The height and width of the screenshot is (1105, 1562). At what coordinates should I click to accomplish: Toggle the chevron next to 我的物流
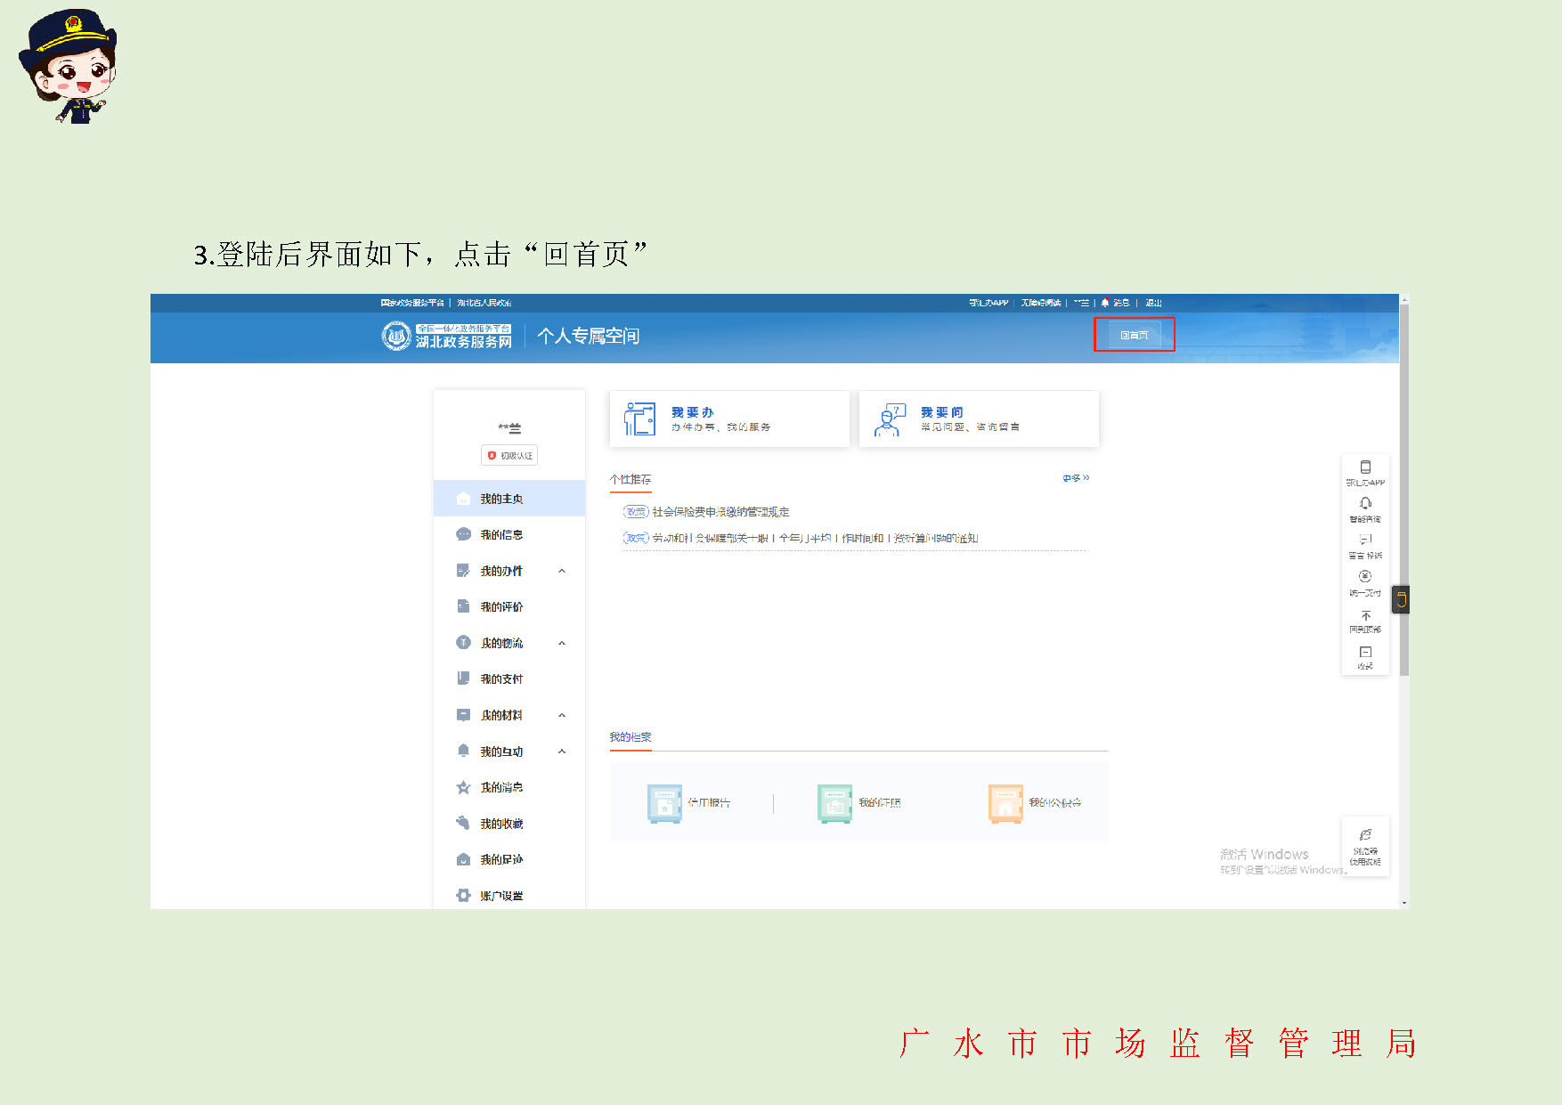pyautogui.click(x=562, y=643)
